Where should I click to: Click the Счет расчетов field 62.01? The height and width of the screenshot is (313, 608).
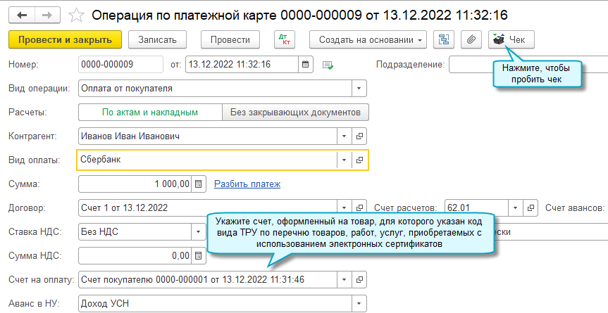[x=476, y=207]
